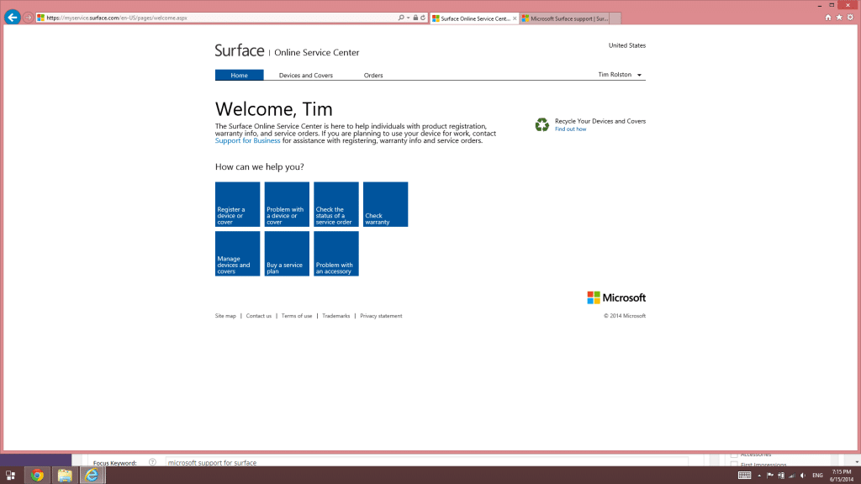The width and height of the screenshot is (861, 484).
Task: Click the Surface logo heading
Action: [x=240, y=50]
